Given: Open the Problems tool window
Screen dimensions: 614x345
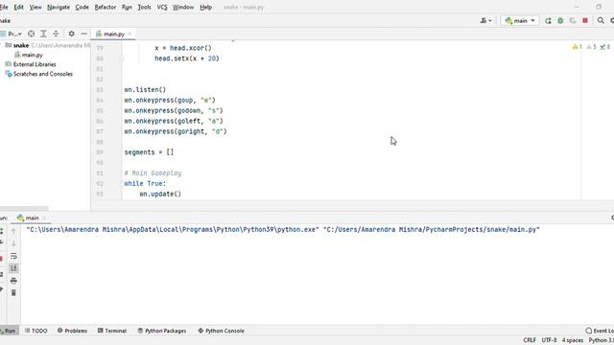Looking at the screenshot, I should coord(73,331).
